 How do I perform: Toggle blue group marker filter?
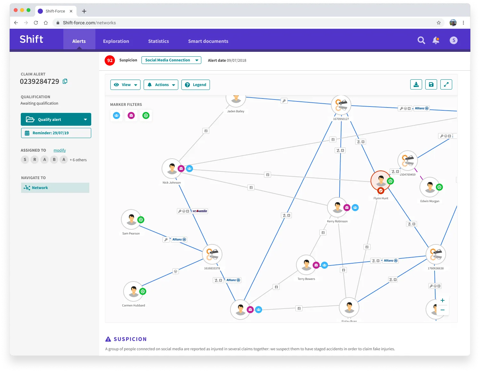tap(116, 115)
